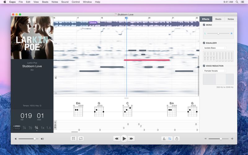Click the document icon beside Stubborn Love title

click(x=116, y=15)
